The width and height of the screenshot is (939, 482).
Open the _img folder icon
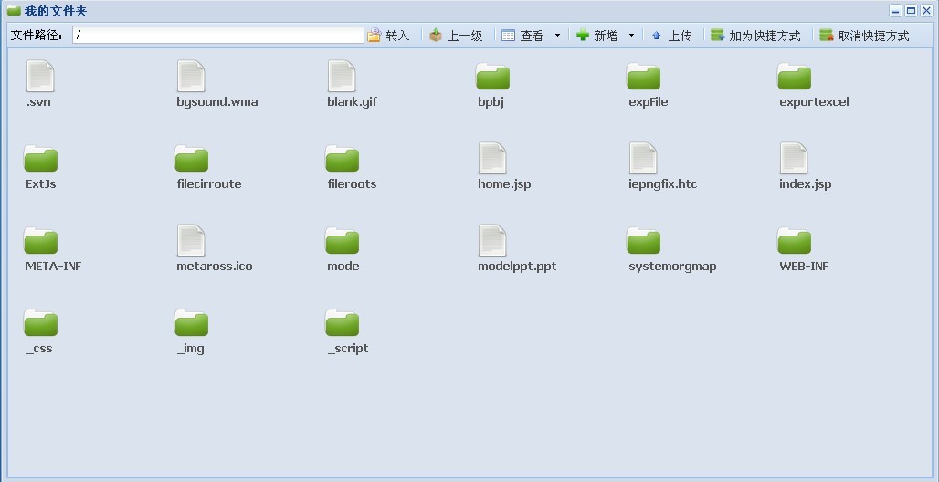click(192, 323)
